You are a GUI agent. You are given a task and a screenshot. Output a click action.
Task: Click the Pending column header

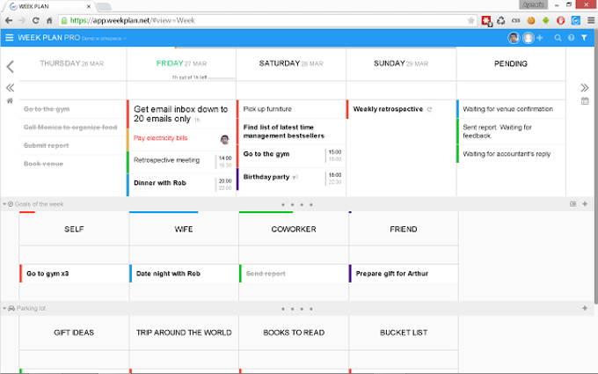(x=511, y=63)
